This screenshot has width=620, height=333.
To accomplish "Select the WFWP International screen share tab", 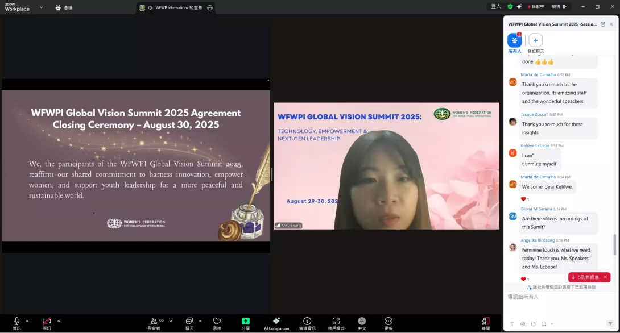I will point(175,7).
